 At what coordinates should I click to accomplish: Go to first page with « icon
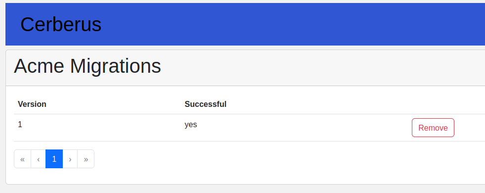click(x=22, y=159)
